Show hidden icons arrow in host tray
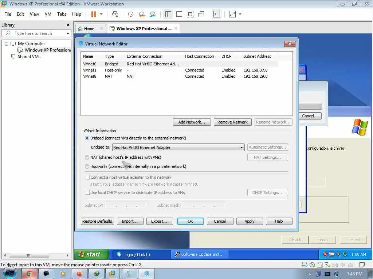This screenshot has width=373, height=279. pyautogui.click(x=310, y=274)
